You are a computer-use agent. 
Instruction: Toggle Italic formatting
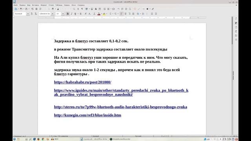pyautogui.click(x=71, y=14)
